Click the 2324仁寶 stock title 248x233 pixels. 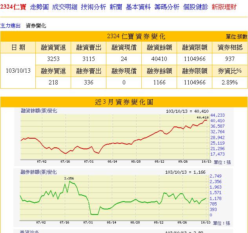(13, 7)
